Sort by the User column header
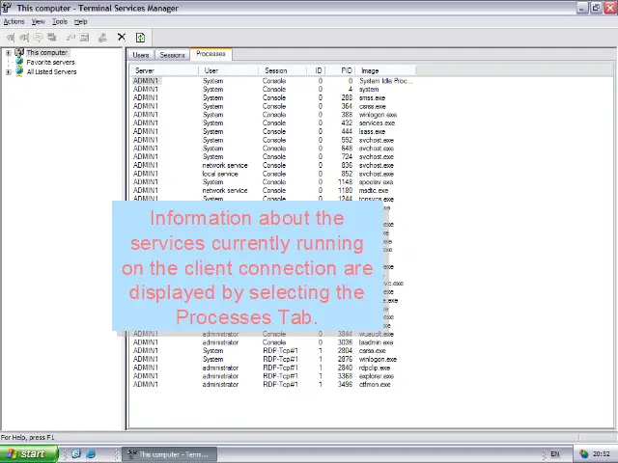618x463 pixels. pos(229,70)
